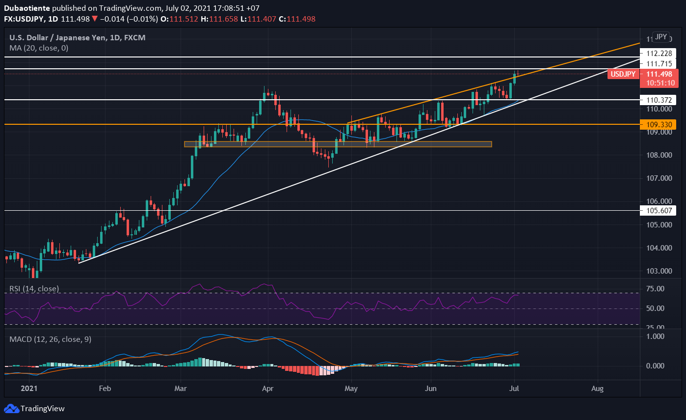Screen dimensions: 686x420
Task: Click the Jul label on time axis
Action: click(514, 388)
